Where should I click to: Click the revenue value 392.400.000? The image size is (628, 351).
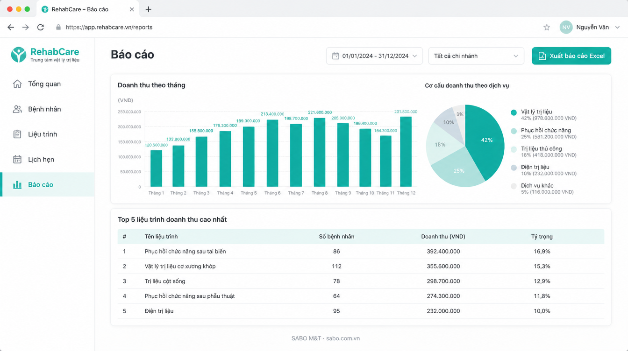tap(443, 252)
